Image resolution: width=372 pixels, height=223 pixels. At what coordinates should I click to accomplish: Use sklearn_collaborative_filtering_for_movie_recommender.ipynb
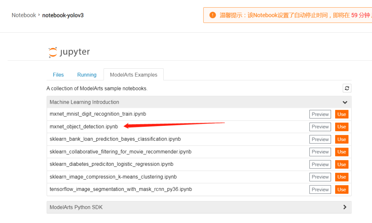tap(342, 152)
